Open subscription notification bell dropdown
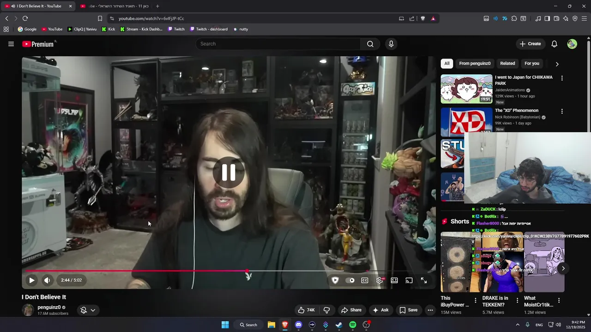The image size is (591, 332). 88,310
